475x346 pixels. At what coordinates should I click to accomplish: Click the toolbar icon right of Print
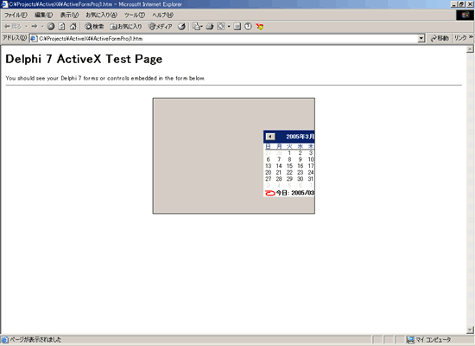coord(221,27)
